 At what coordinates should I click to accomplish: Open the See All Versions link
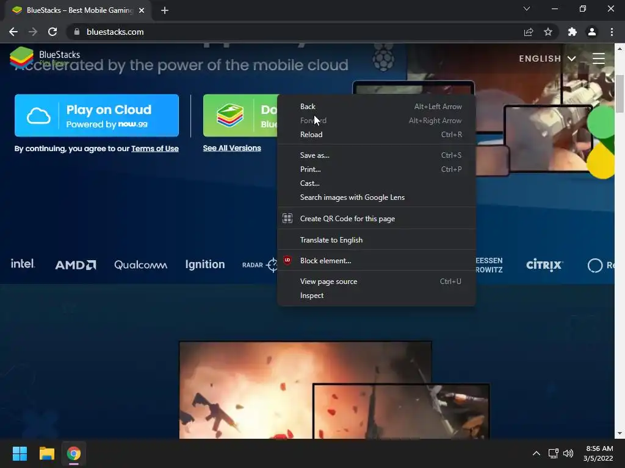tap(232, 148)
